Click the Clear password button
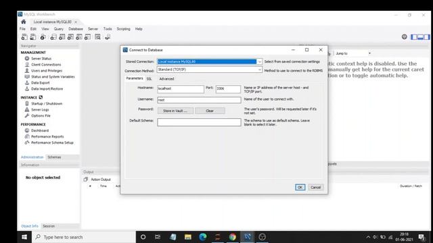Image resolution: width=433 pixels, height=243 pixels. 210,111
